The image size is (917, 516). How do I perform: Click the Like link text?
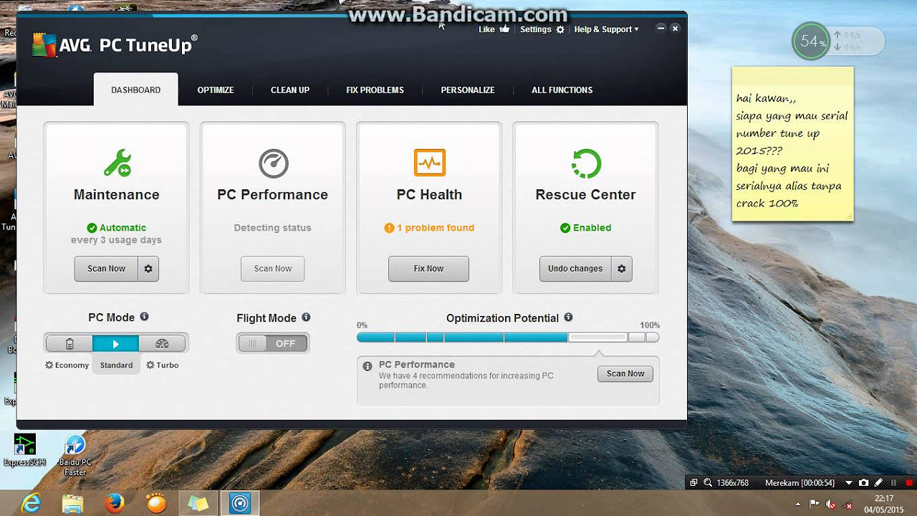(486, 29)
